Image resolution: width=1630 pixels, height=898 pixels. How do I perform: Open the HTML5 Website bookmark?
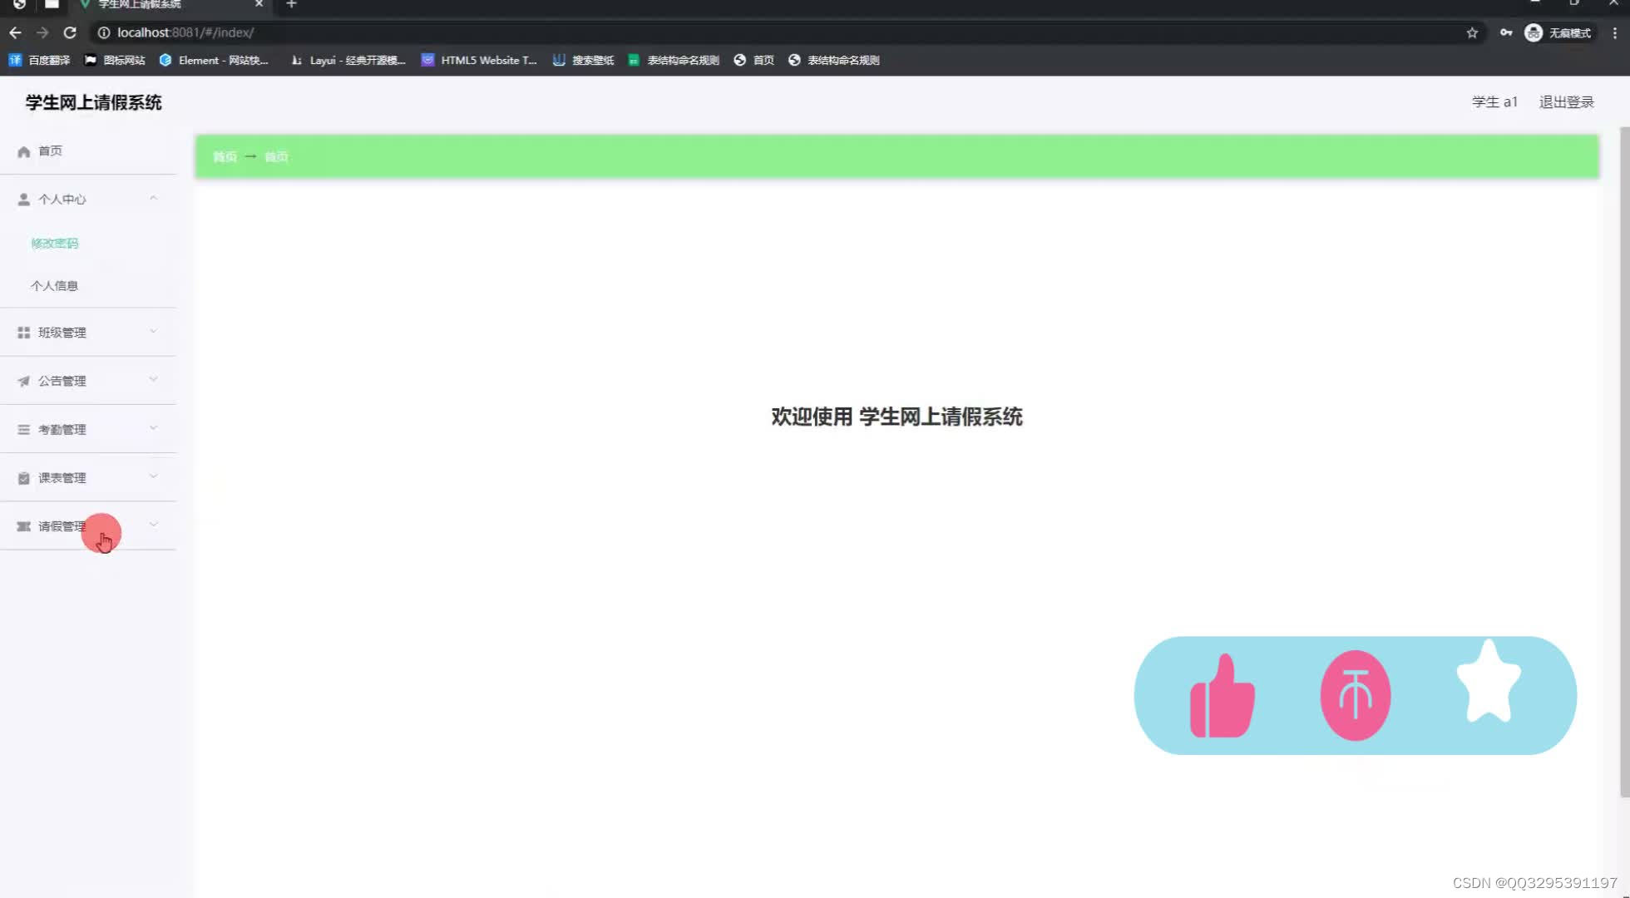pos(479,60)
